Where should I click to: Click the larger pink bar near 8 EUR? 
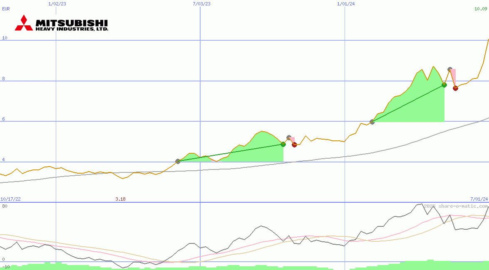(453, 78)
